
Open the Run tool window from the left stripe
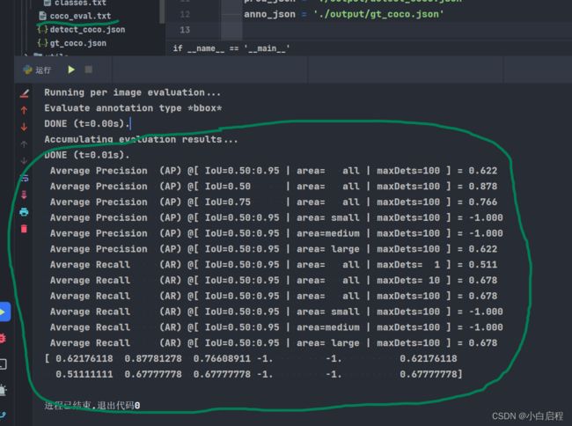4,312
